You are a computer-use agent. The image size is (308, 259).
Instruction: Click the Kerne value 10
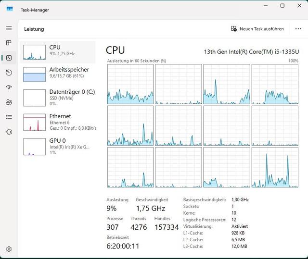point(234,213)
